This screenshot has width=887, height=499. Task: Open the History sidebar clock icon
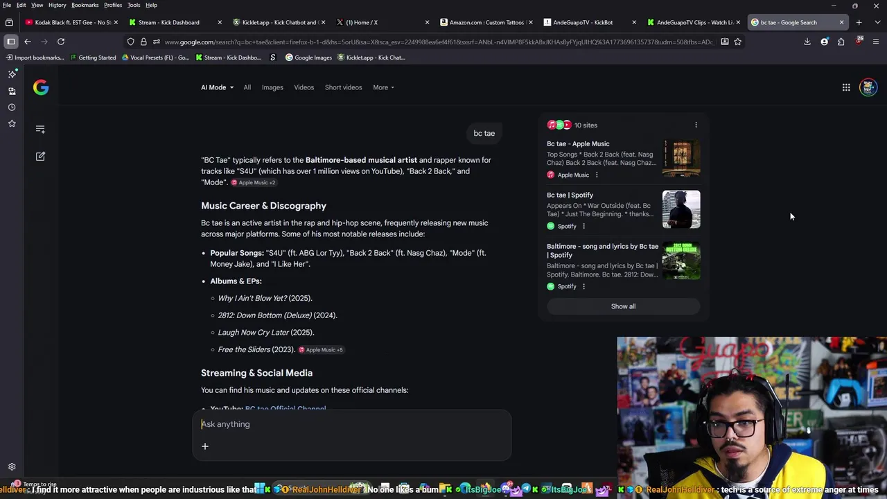pyautogui.click(x=12, y=107)
